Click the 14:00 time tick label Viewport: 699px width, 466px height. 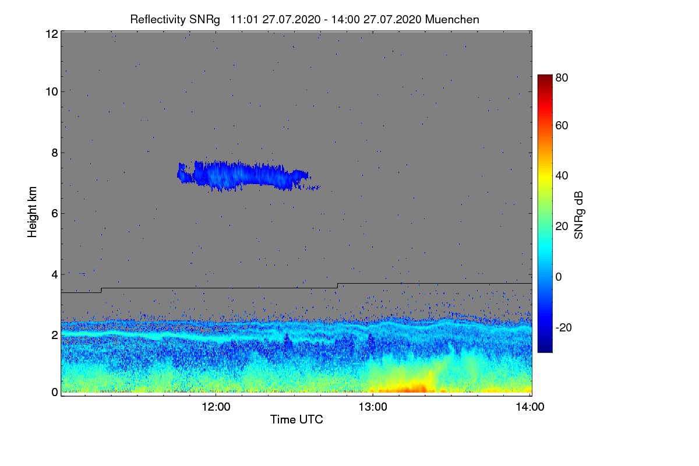pyautogui.click(x=530, y=407)
